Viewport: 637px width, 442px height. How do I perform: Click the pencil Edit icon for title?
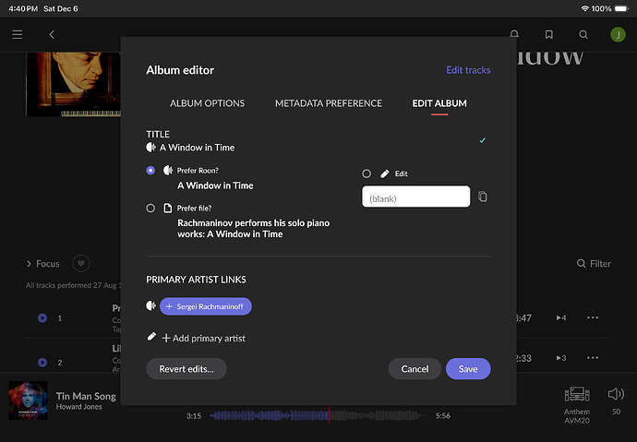[x=385, y=173]
